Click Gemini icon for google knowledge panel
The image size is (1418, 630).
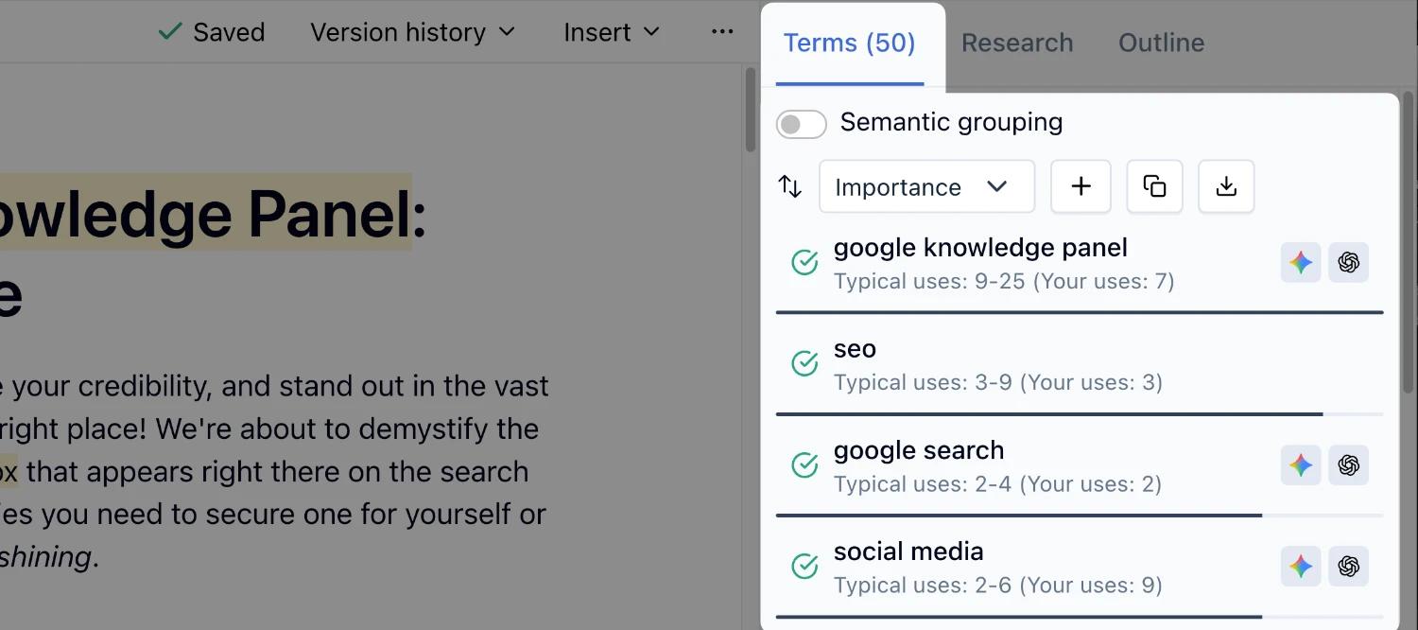pyautogui.click(x=1301, y=262)
